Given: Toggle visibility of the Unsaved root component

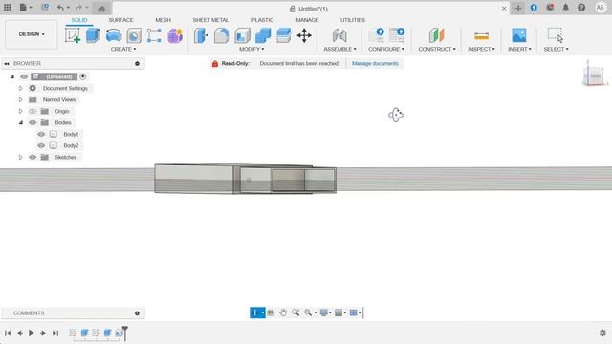Looking at the screenshot, I should (x=24, y=76).
